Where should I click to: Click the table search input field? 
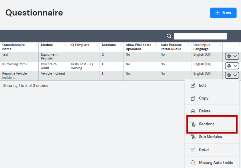(x=200, y=36)
